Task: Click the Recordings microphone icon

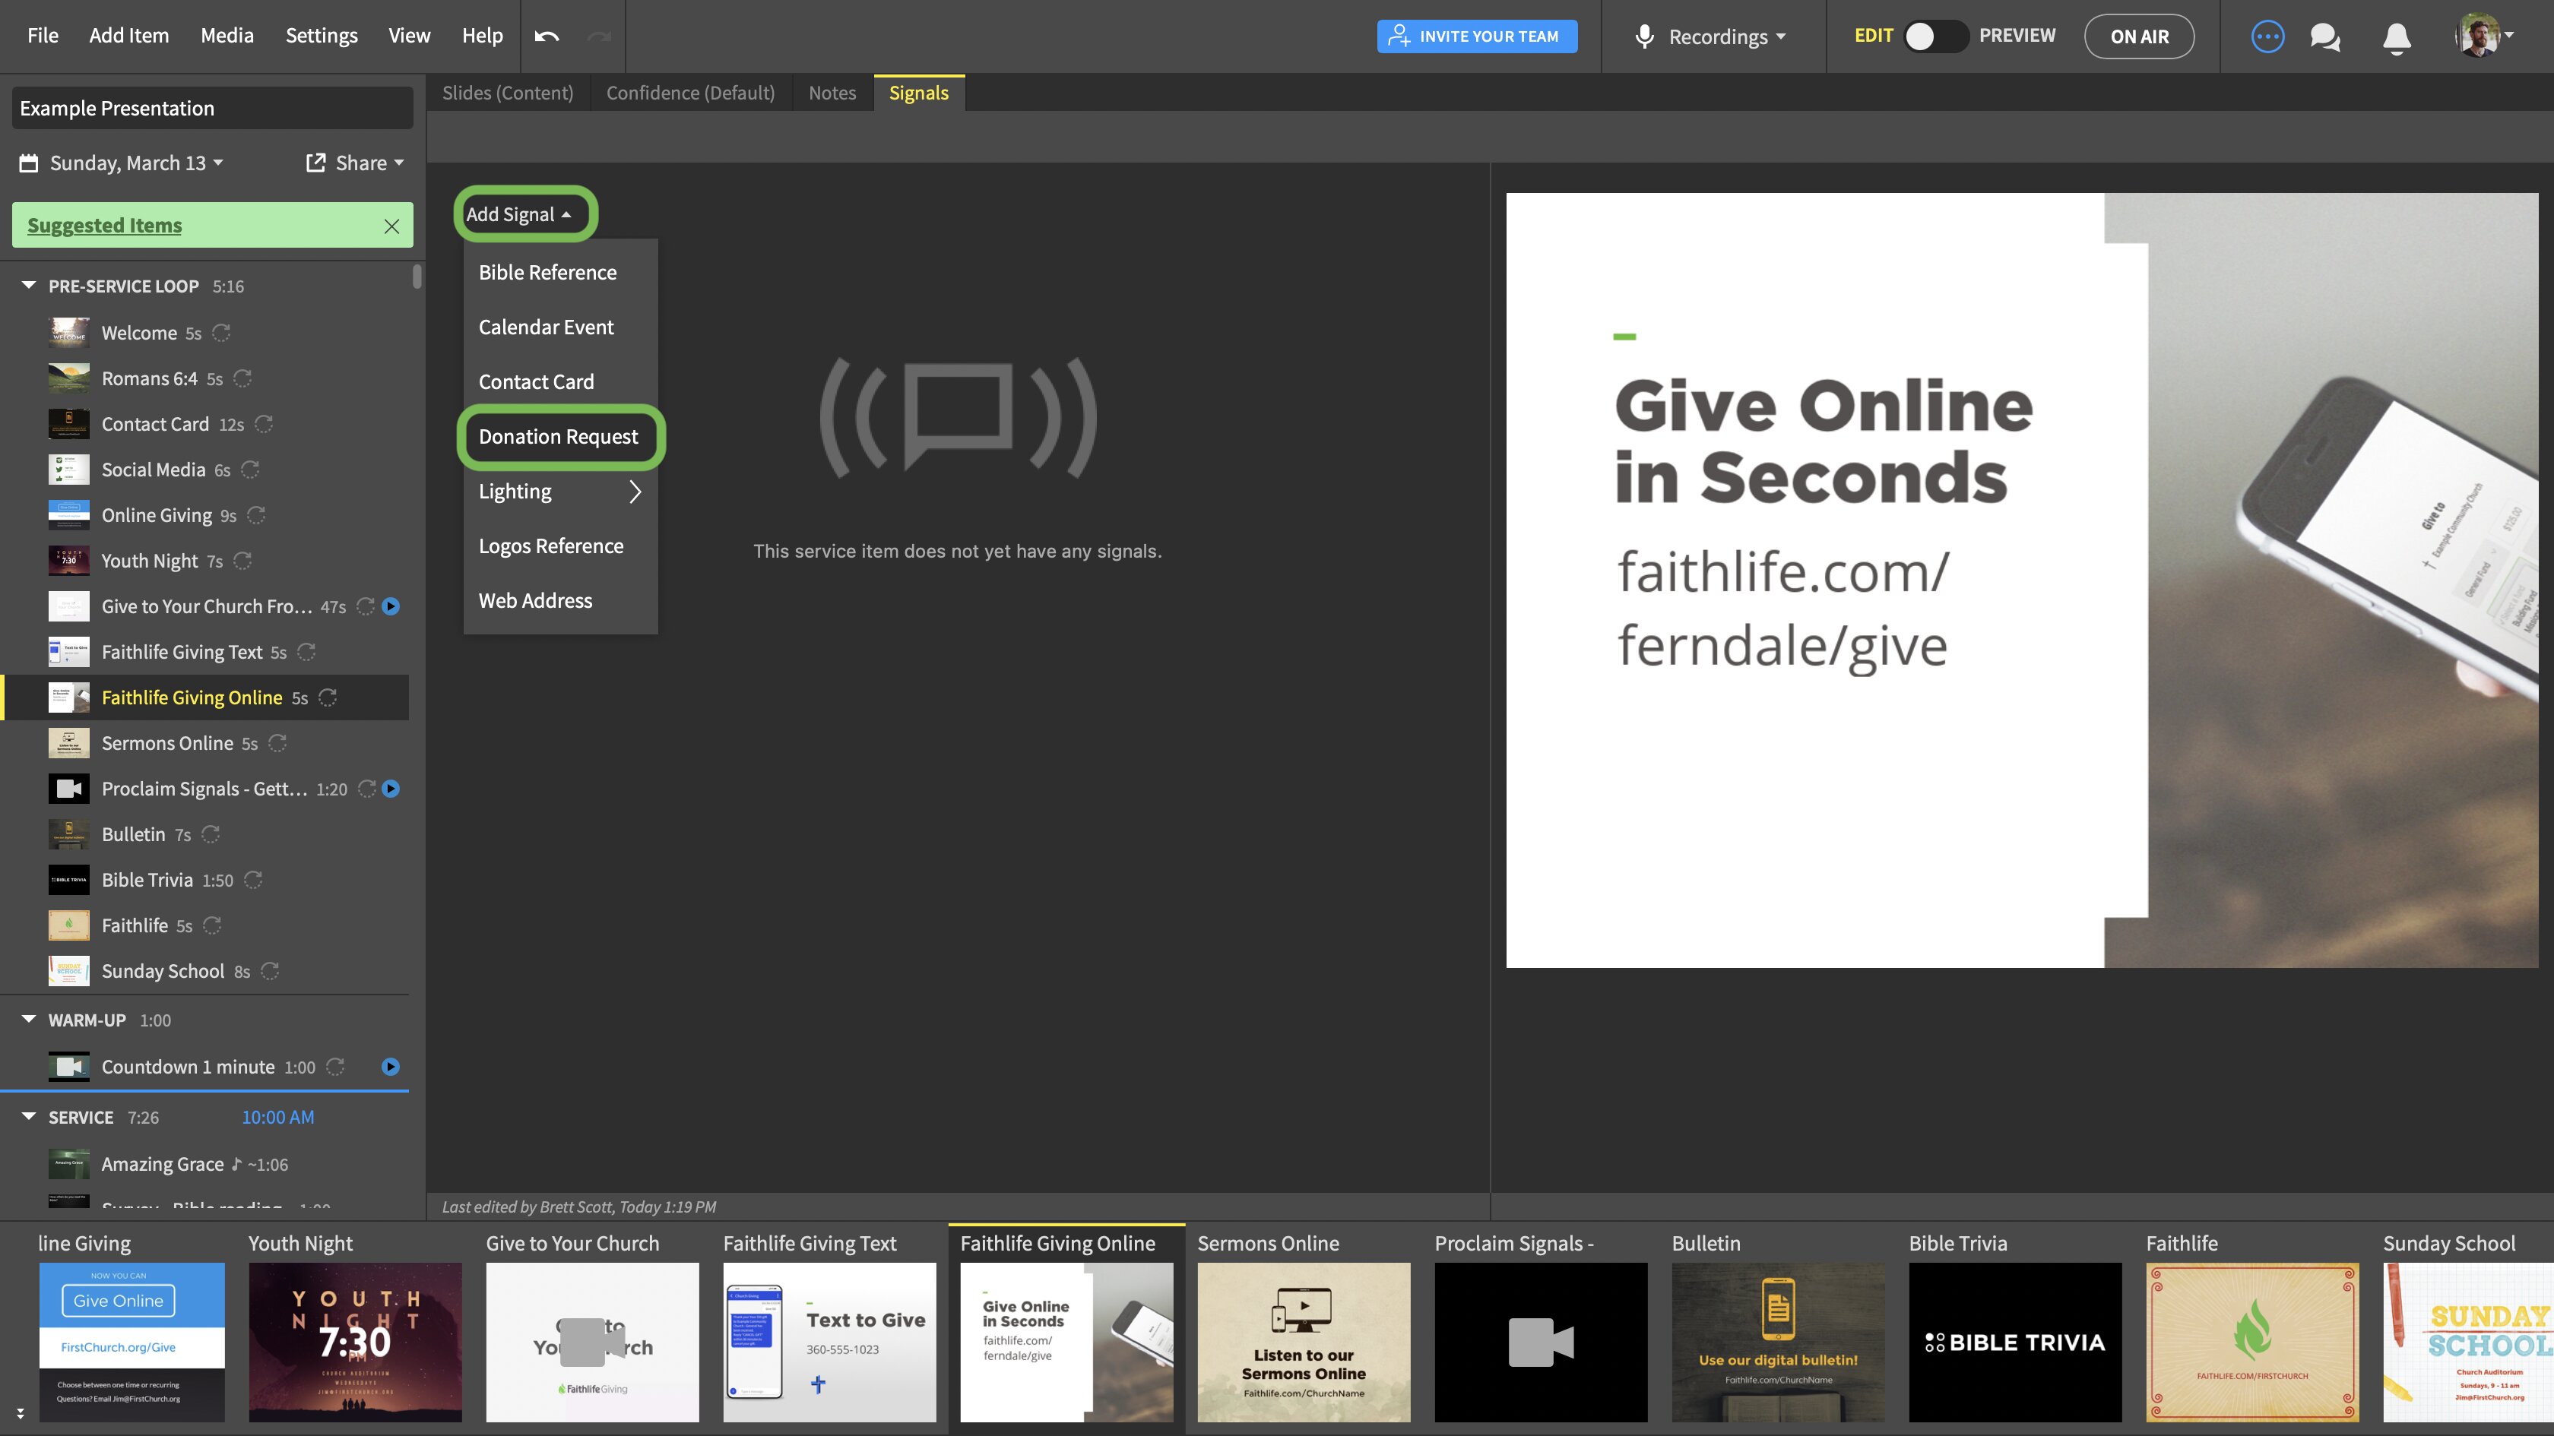Action: [x=1644, y=36]
